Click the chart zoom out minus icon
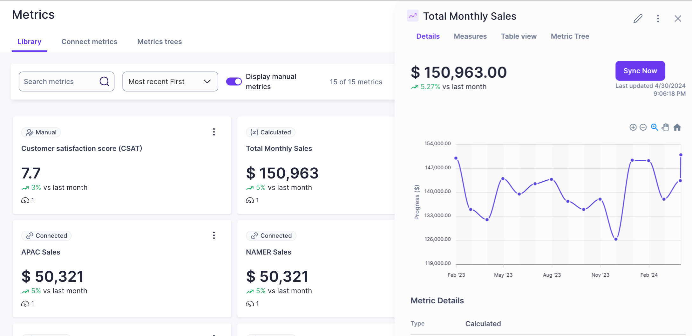Viewport: 692px width, 336px height. point(643,127)
